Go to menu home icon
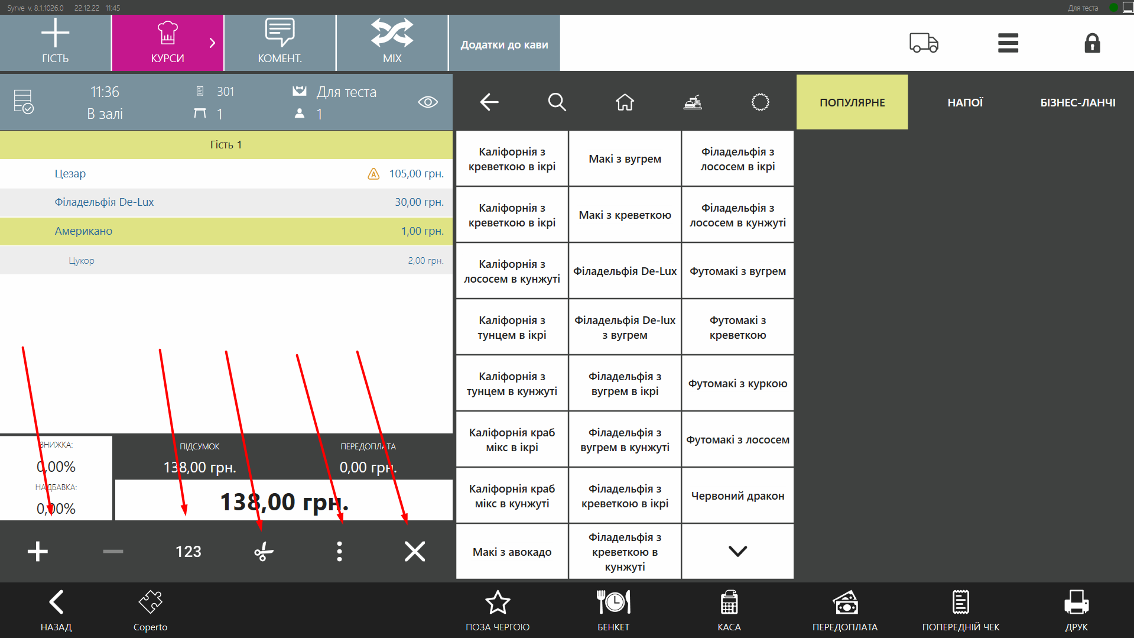 [625, 102]
